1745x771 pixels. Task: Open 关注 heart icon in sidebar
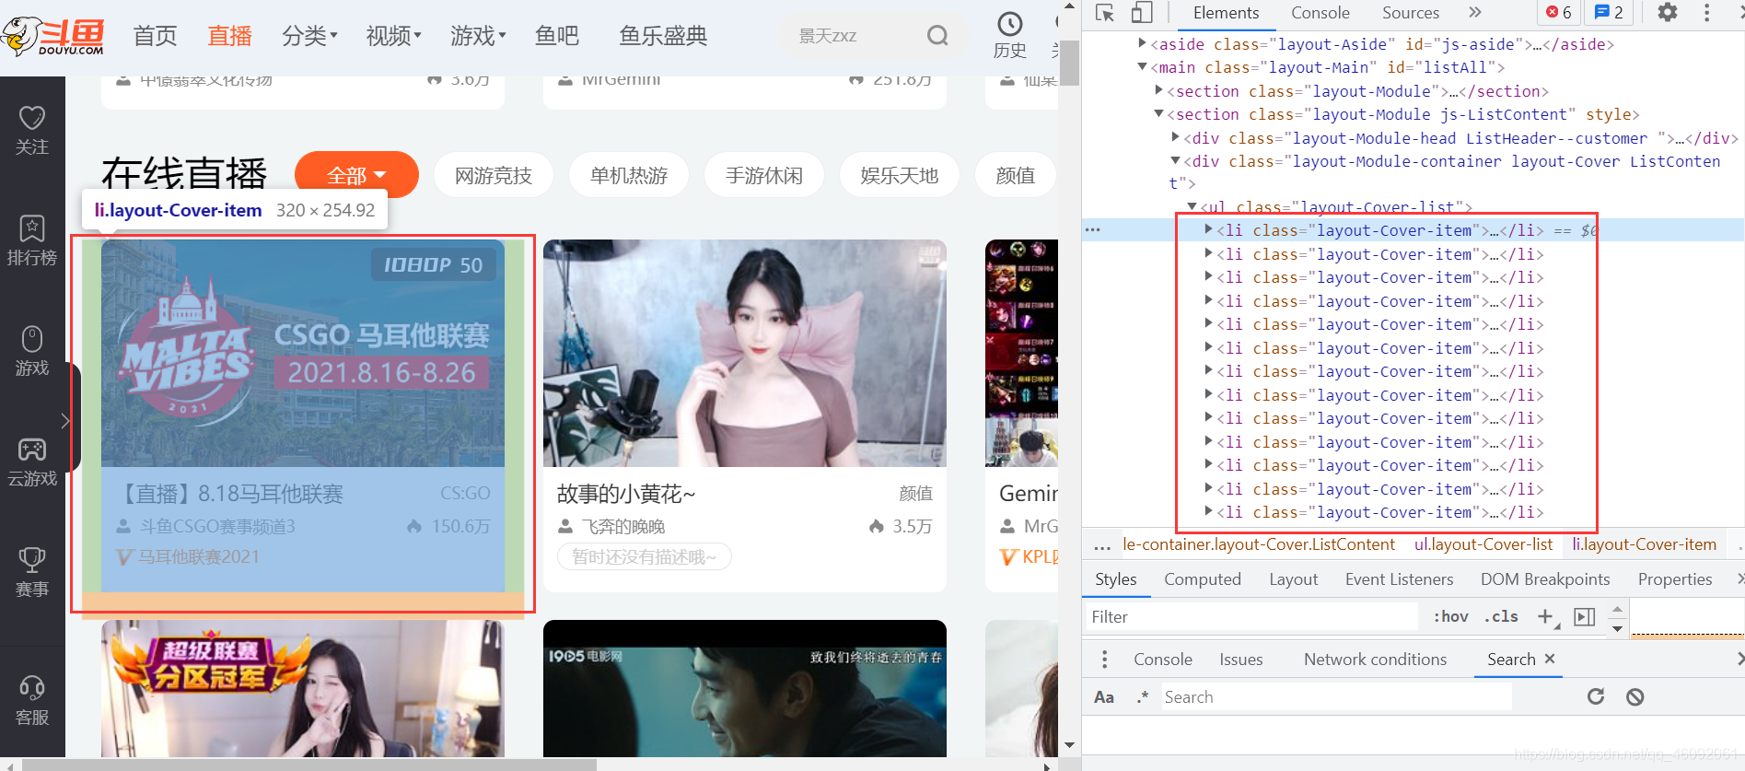(32, 118)
